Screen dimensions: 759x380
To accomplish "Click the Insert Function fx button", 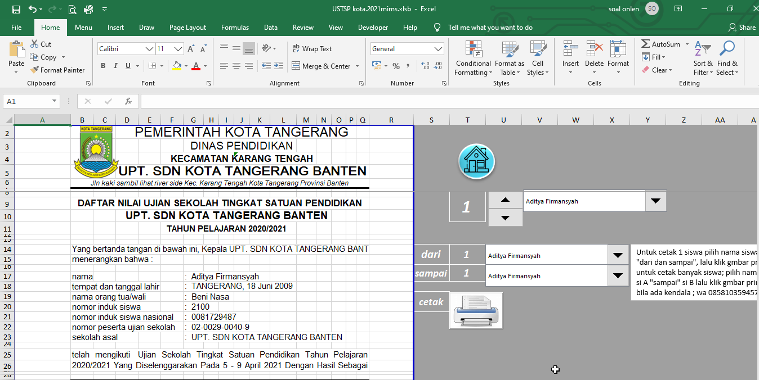I will click(x=128, y=101).
